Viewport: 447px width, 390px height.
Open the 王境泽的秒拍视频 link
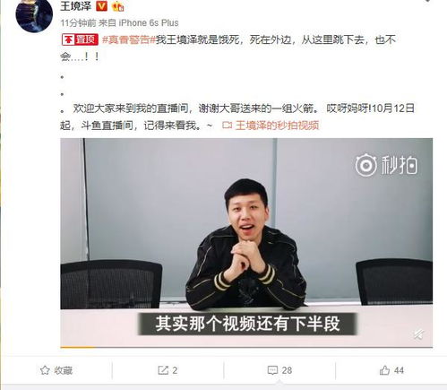click(277, 126)
